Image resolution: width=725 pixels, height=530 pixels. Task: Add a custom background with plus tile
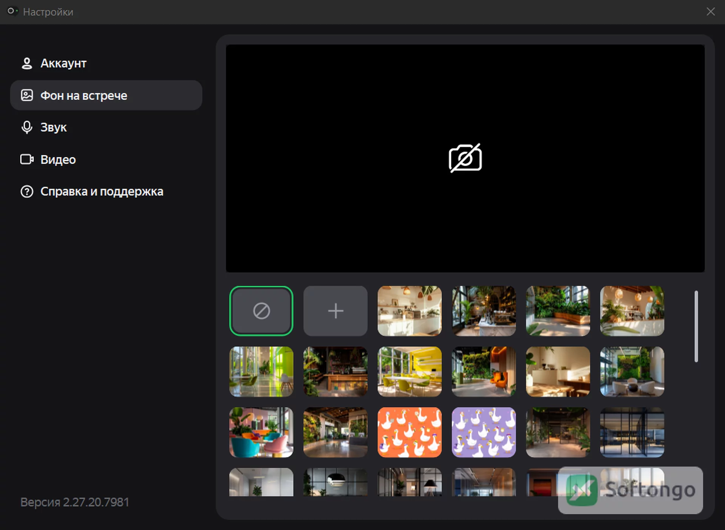click(x=335, y=311)
